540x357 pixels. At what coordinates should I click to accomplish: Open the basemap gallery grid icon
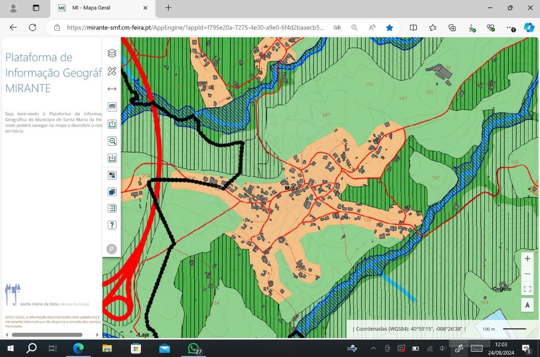pyautogui.click(x=112, y=175)
